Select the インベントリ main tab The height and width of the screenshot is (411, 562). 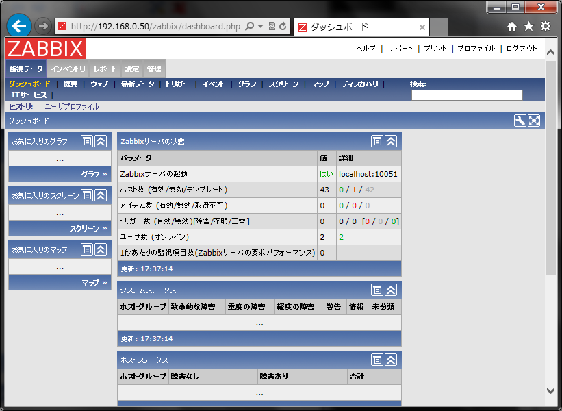(x=68, y=68)
